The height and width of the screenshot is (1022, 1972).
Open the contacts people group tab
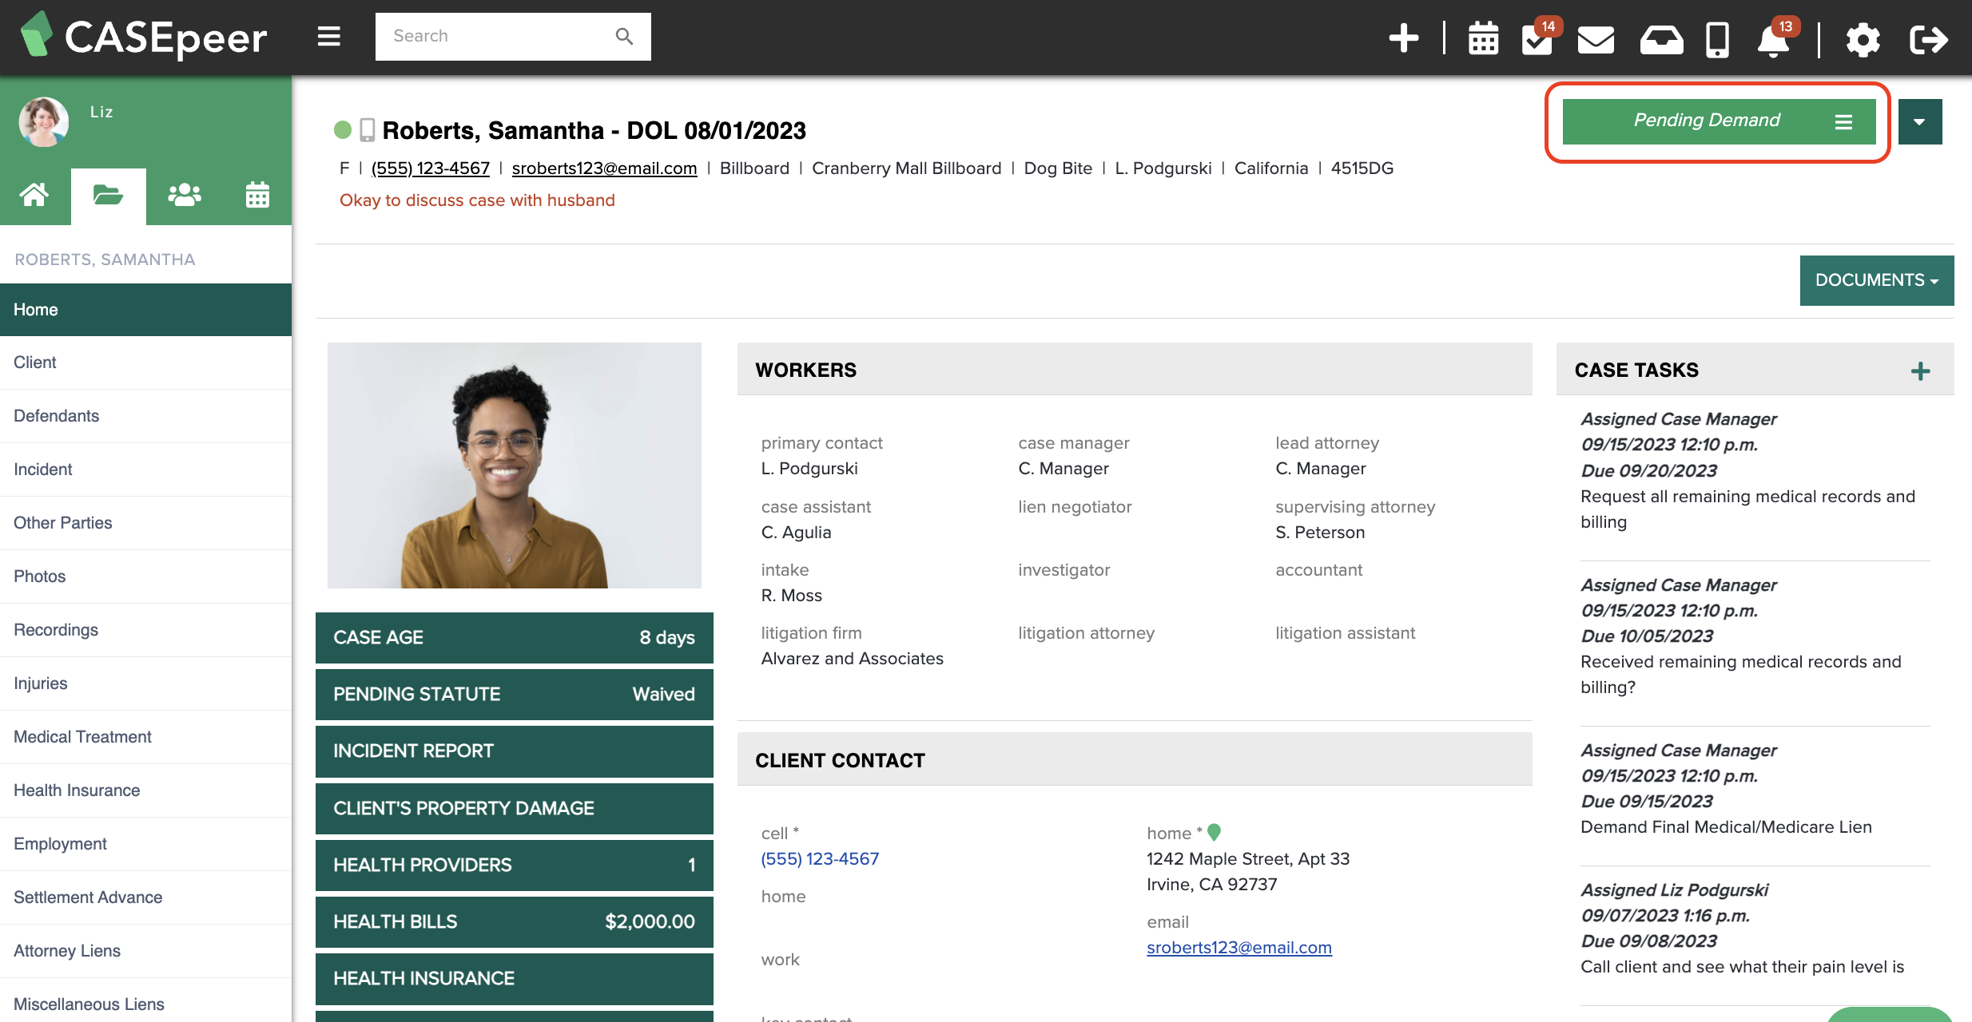pos(184,195)
